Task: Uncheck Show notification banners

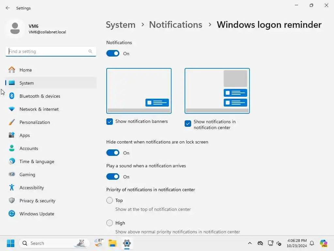Action: click(110, 122)
